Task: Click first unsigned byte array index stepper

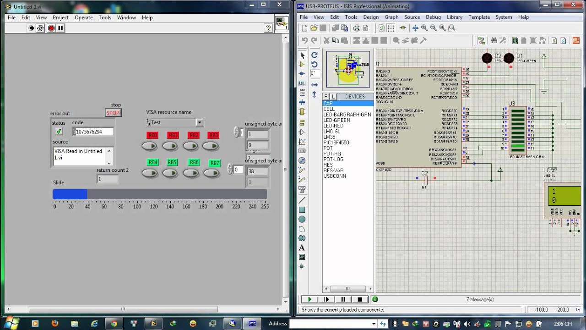Action: [x=236, y=132]
